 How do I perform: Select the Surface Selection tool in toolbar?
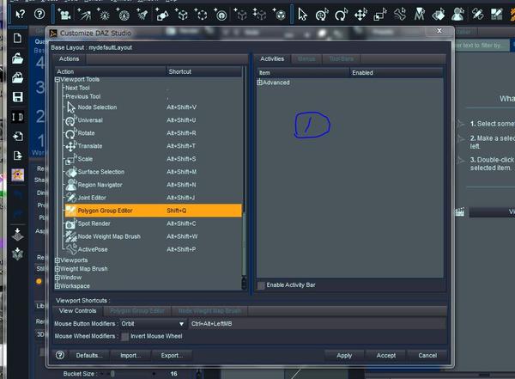[439, 15]
